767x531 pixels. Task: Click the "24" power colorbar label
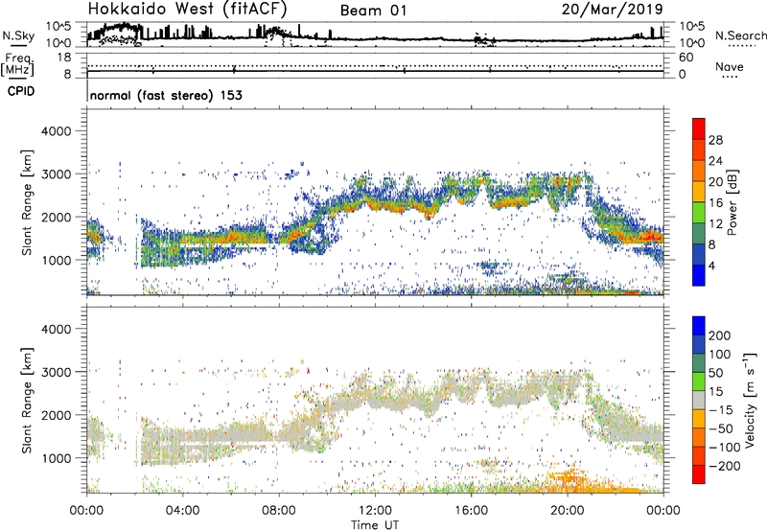[715, 161]
